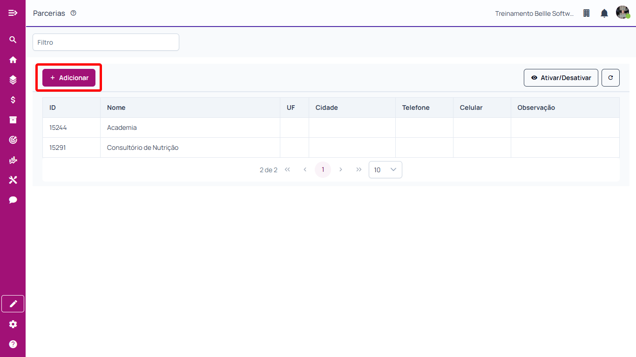636x357 pixels.
Task: Open the search magnifier in sidebar
Action: (x=13, y=40)
